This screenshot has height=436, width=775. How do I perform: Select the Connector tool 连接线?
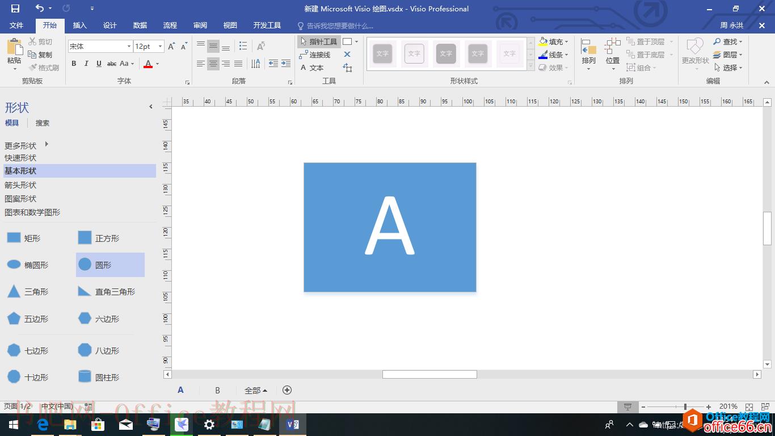[315, 54]
